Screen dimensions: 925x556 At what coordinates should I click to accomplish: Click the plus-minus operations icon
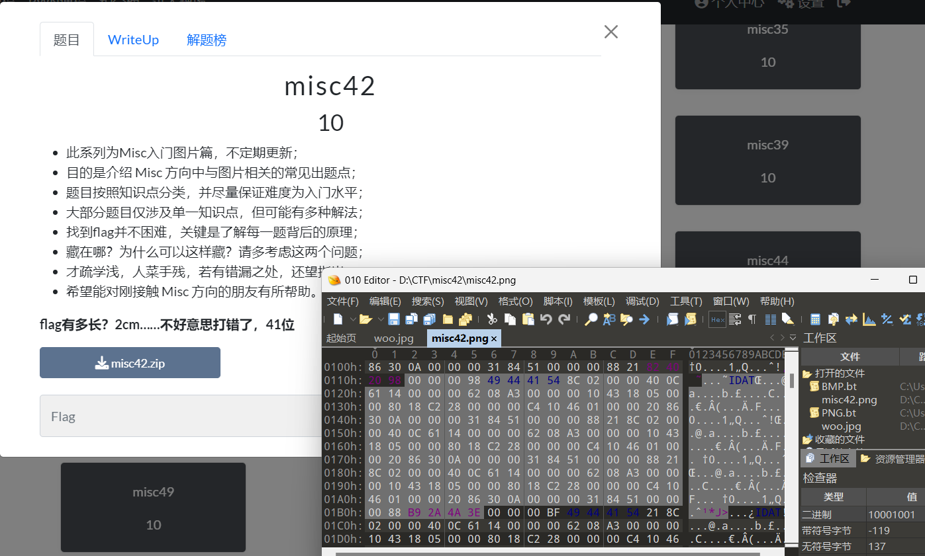887,319
